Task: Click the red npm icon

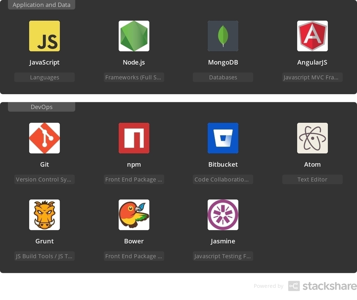Action: (134, 138)
